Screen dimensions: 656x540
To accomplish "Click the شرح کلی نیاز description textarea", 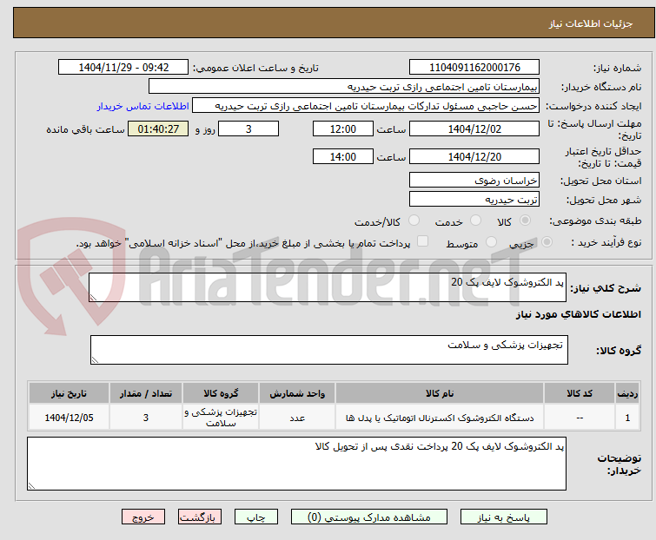I will click(328, 287).
